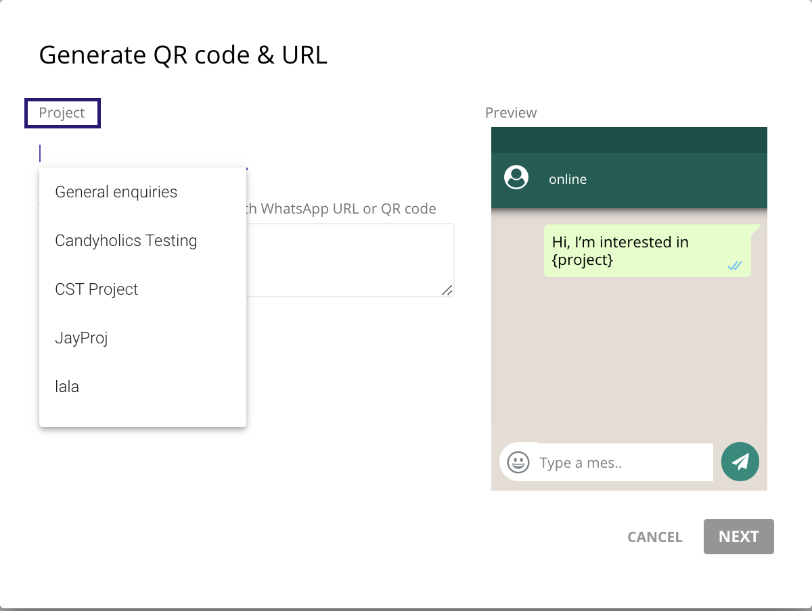Click the online status text
Screen dimensions: 812x611
click(x=568, y=179)
